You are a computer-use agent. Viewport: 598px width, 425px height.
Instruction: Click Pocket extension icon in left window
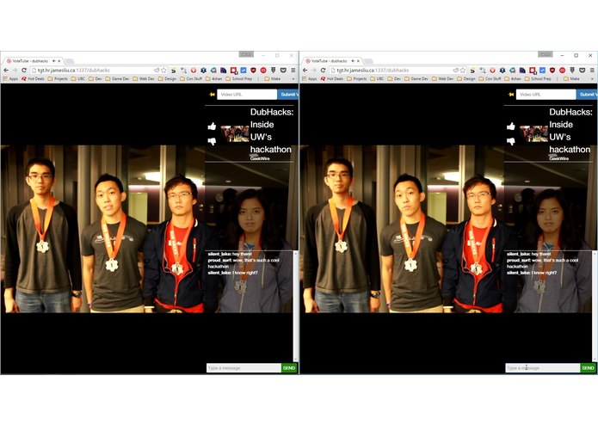(x=283, y=71)
